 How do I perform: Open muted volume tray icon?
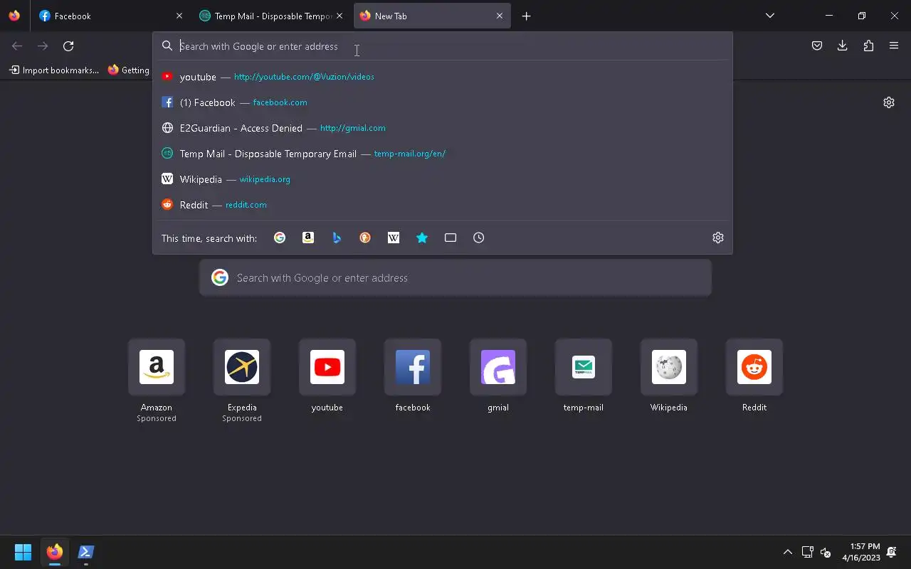pos(826,552)
